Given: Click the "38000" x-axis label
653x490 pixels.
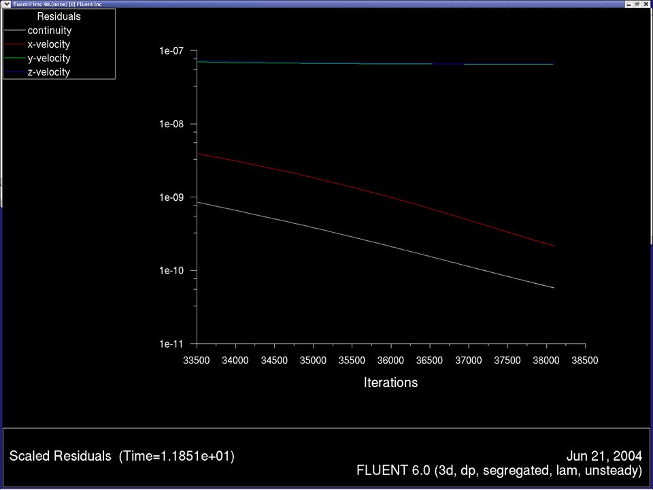Looking at the screenshot, I should [546, 361].
